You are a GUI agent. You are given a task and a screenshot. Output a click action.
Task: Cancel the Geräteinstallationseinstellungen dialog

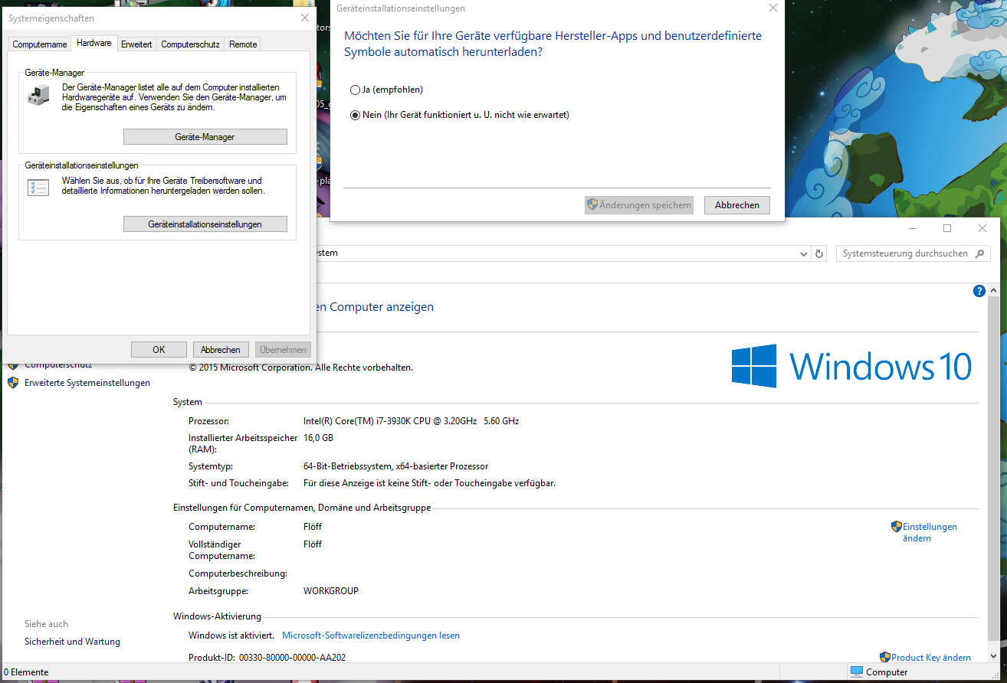coord(737,205)
